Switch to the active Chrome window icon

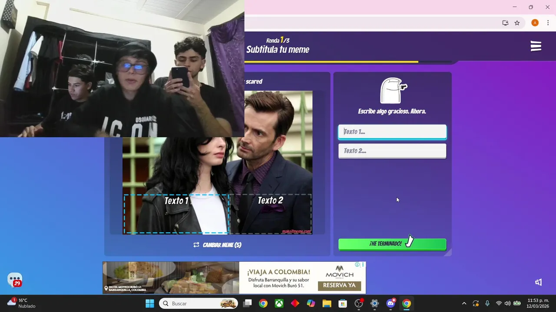coord(407,303)
